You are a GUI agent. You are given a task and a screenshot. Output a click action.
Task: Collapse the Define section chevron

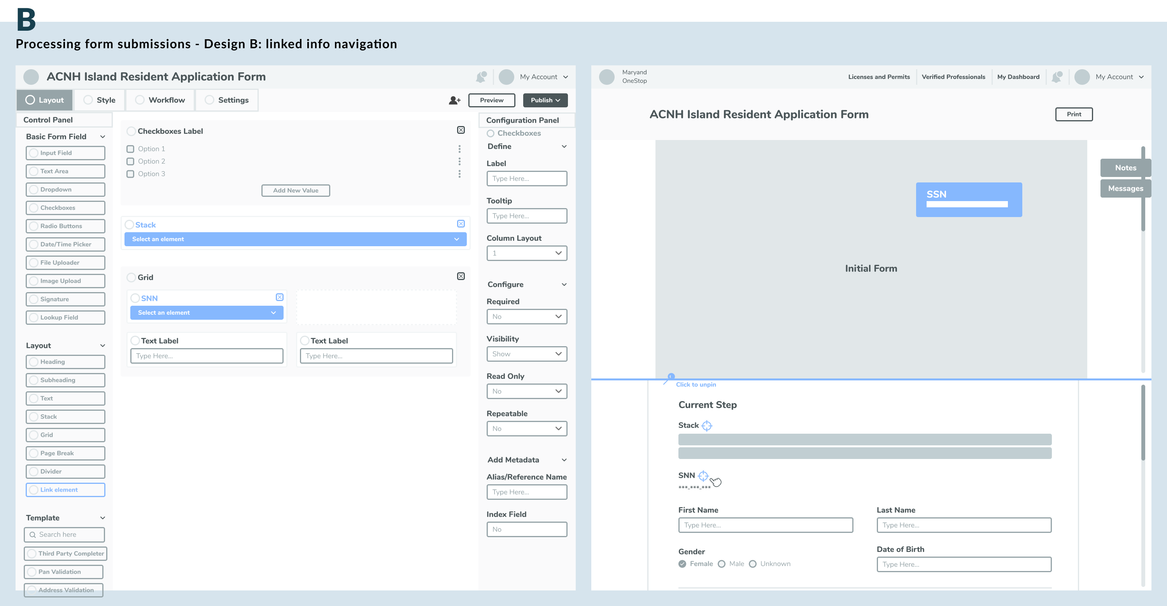[x=564, y=147]
